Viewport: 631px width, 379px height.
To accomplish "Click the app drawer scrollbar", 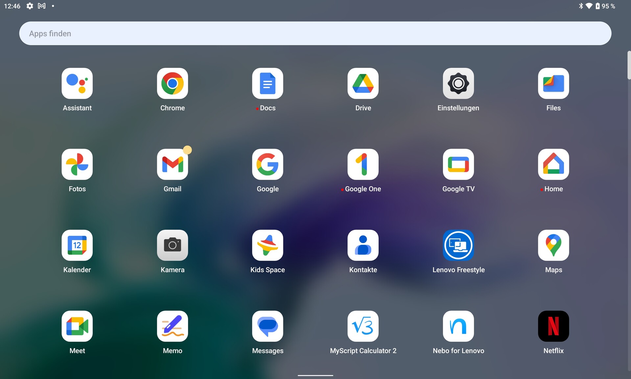I will 629,65.
